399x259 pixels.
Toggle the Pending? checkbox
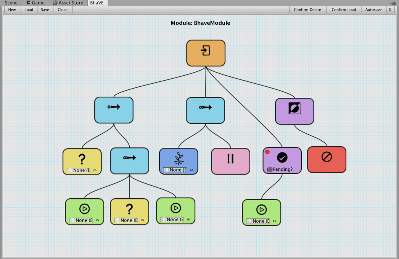(270, 170)
